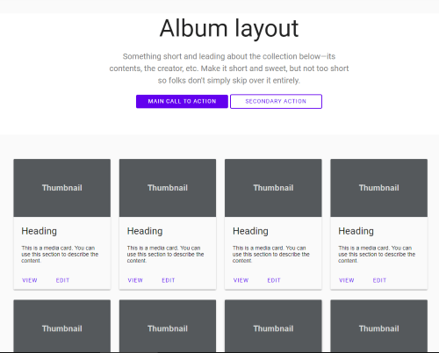Select the first thumbnail in the second row
This screenshot has width=439, height=353.
click(x=62, y=326)
